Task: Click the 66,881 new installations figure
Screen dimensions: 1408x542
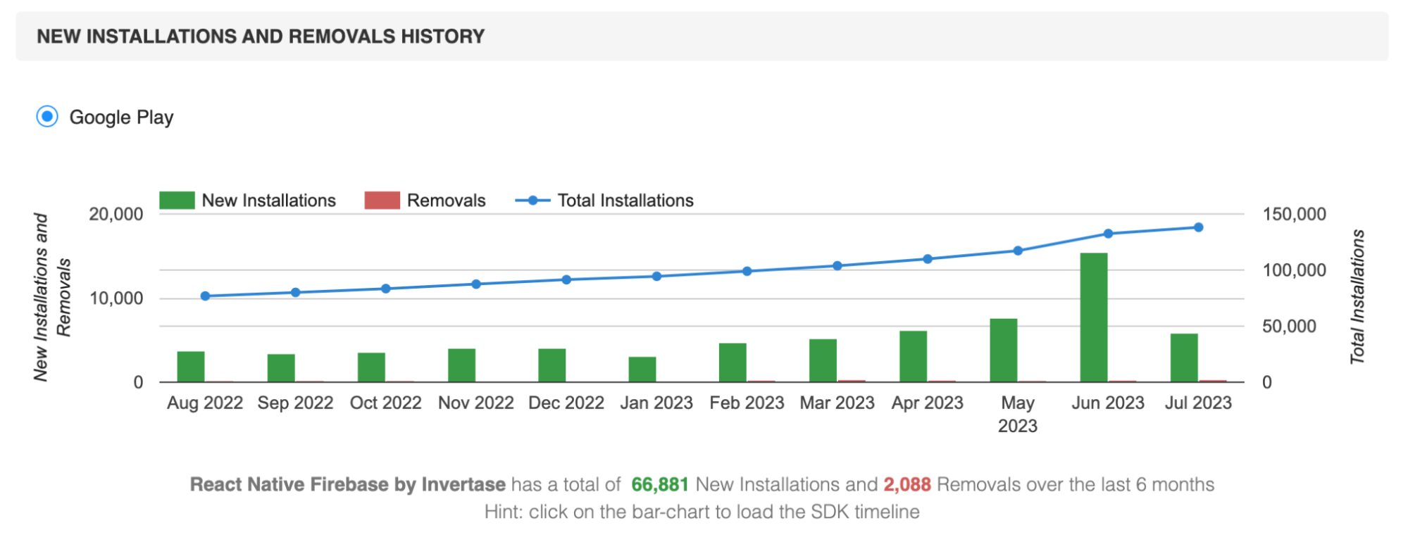Action: 659,484
